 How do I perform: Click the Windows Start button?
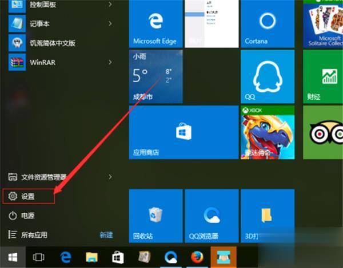tap(13, 257)
